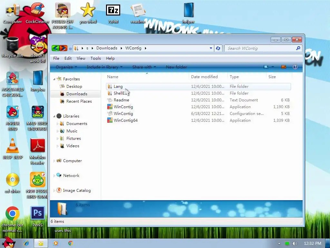Select the ShellExt folder row
This screenshot has height=248, width=330.
click(x=199, y=93)
